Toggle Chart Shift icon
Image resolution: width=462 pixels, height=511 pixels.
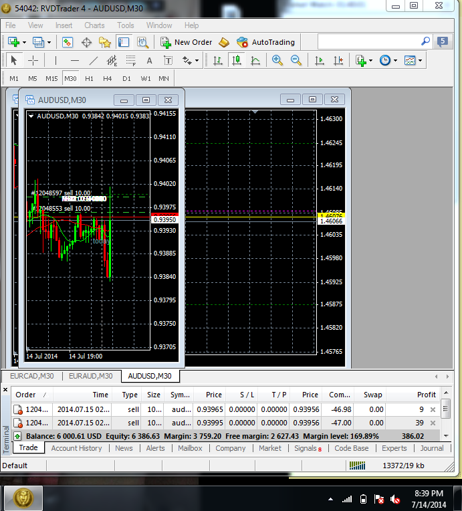click(x=338, y=61)
